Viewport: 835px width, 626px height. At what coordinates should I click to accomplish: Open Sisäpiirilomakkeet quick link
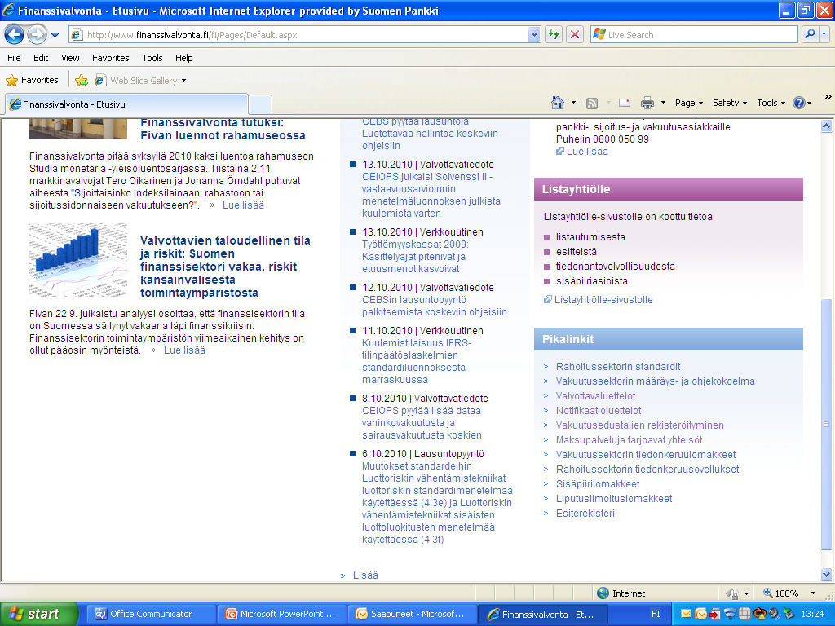[x=598, y=484]
